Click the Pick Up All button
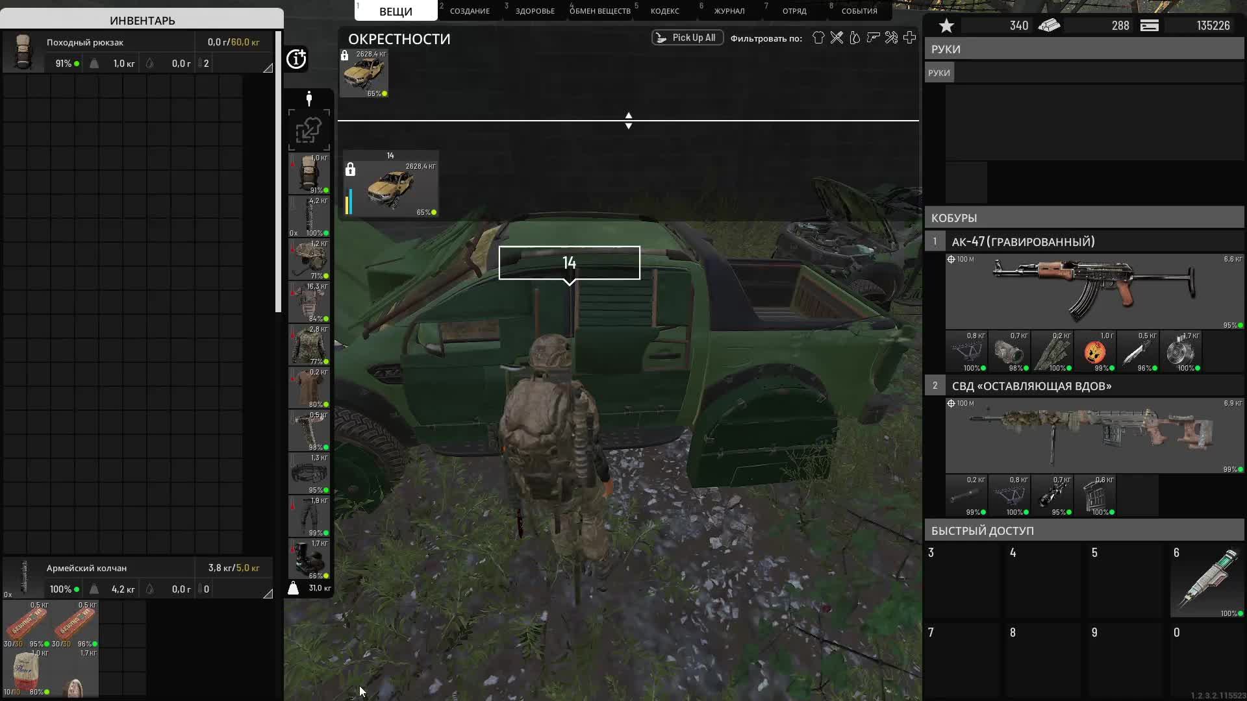This screenshot has width=1247, height=701. coord(687,38)
